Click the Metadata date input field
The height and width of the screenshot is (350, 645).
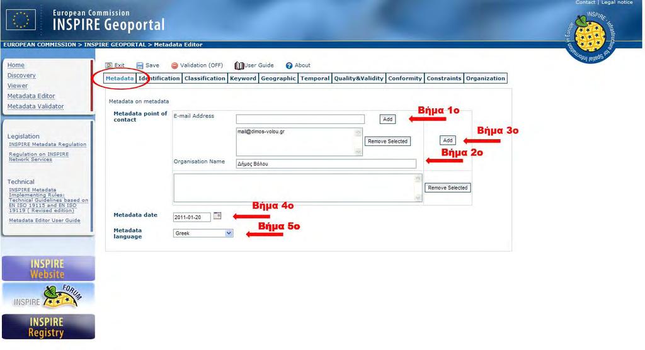191,217
